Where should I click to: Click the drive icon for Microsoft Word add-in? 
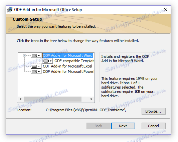tap(36, 55)
